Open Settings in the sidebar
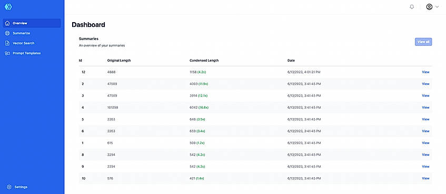446x194 pixels. click(x=21, y=187)
